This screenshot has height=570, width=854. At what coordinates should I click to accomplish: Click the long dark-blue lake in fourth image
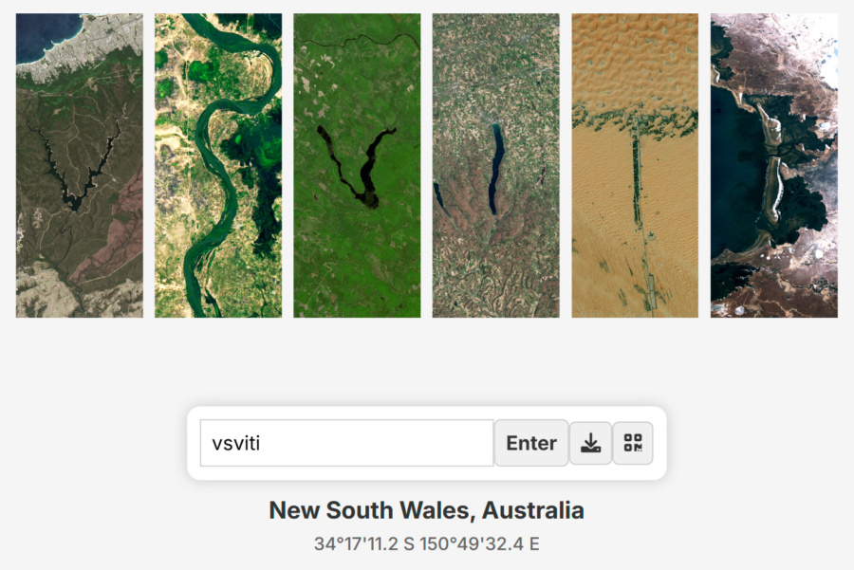pos(495,169)
